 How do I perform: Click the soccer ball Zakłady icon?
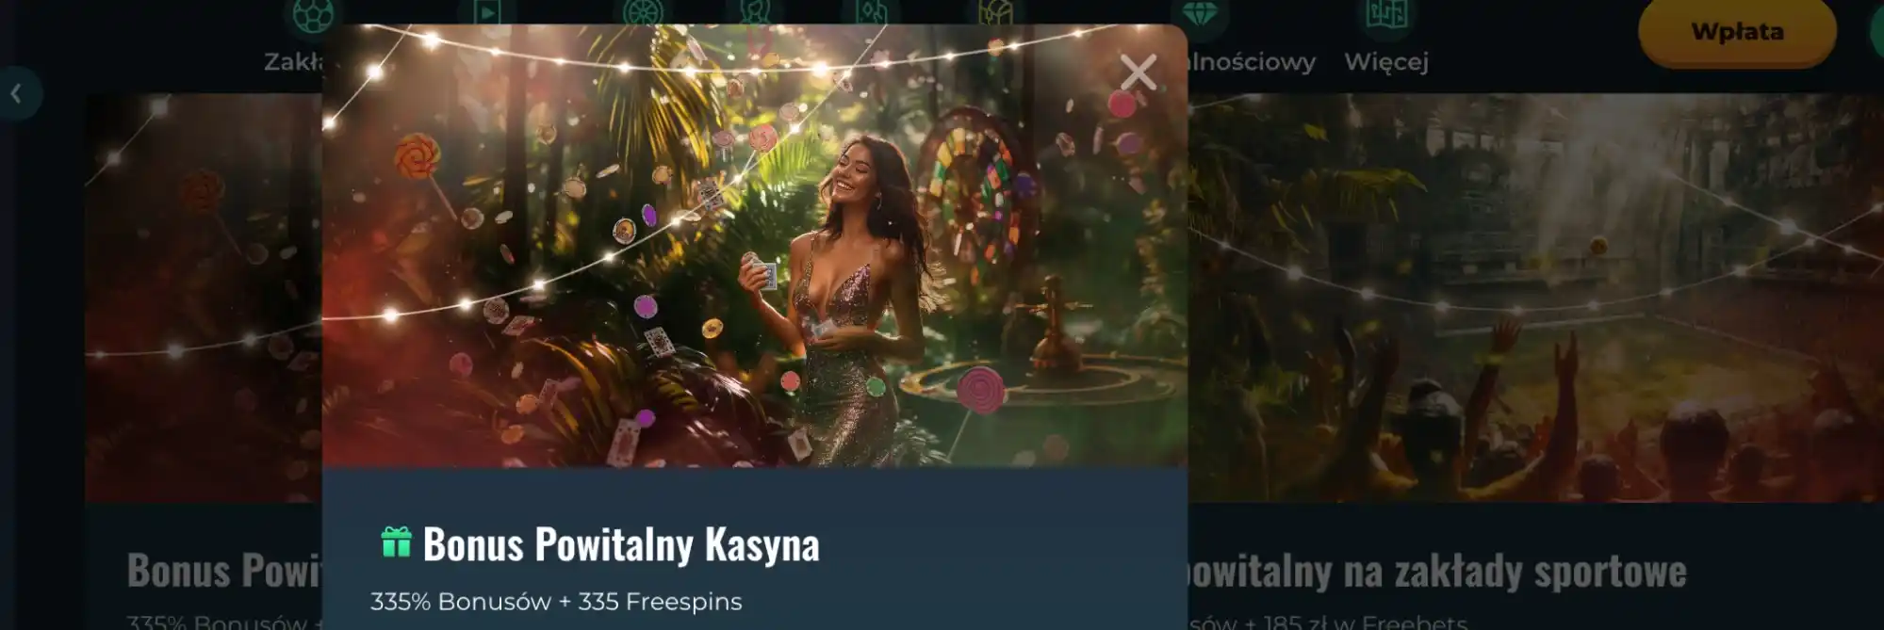click(x=312, y=14)
